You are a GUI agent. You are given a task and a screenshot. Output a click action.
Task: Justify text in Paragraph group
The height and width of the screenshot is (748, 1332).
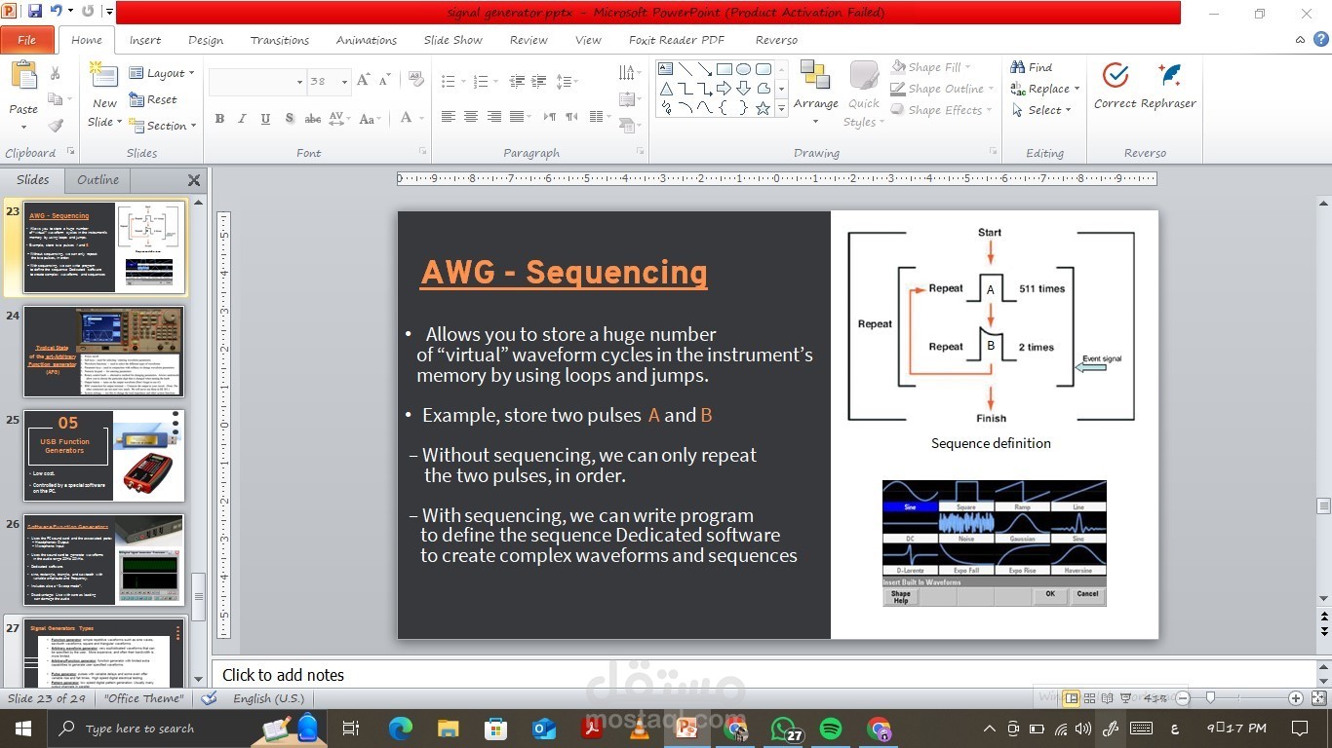coord(517,117)
